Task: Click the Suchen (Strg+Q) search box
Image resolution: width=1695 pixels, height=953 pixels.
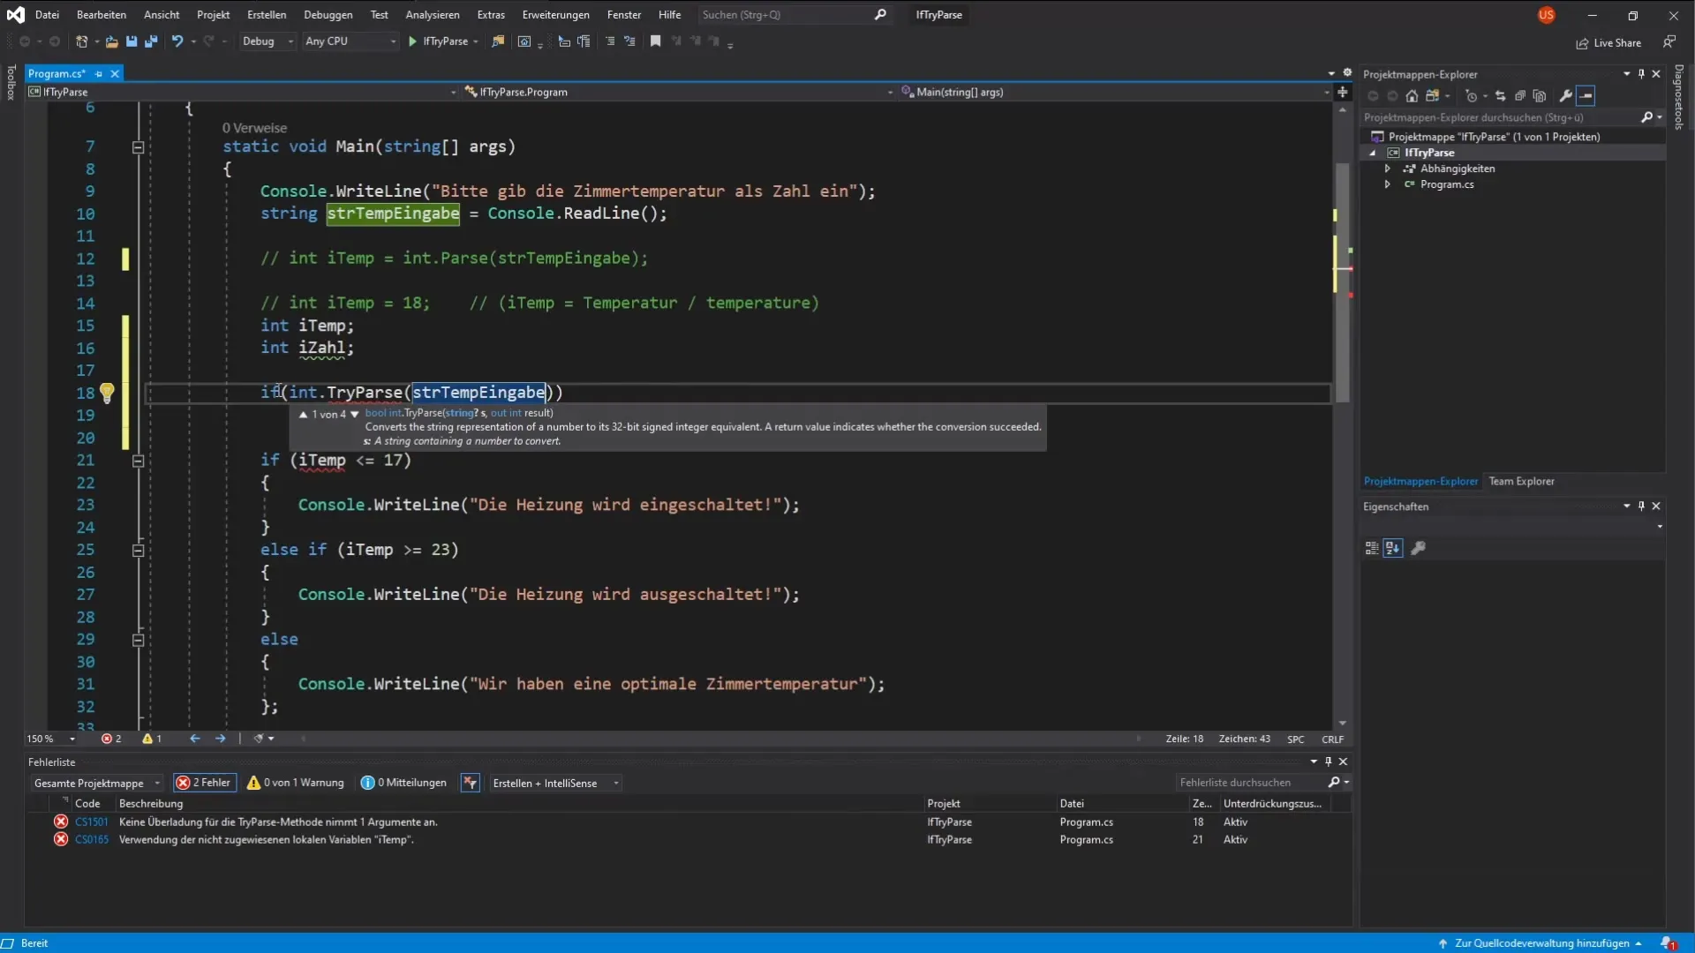Action: (x=793, y=15)
